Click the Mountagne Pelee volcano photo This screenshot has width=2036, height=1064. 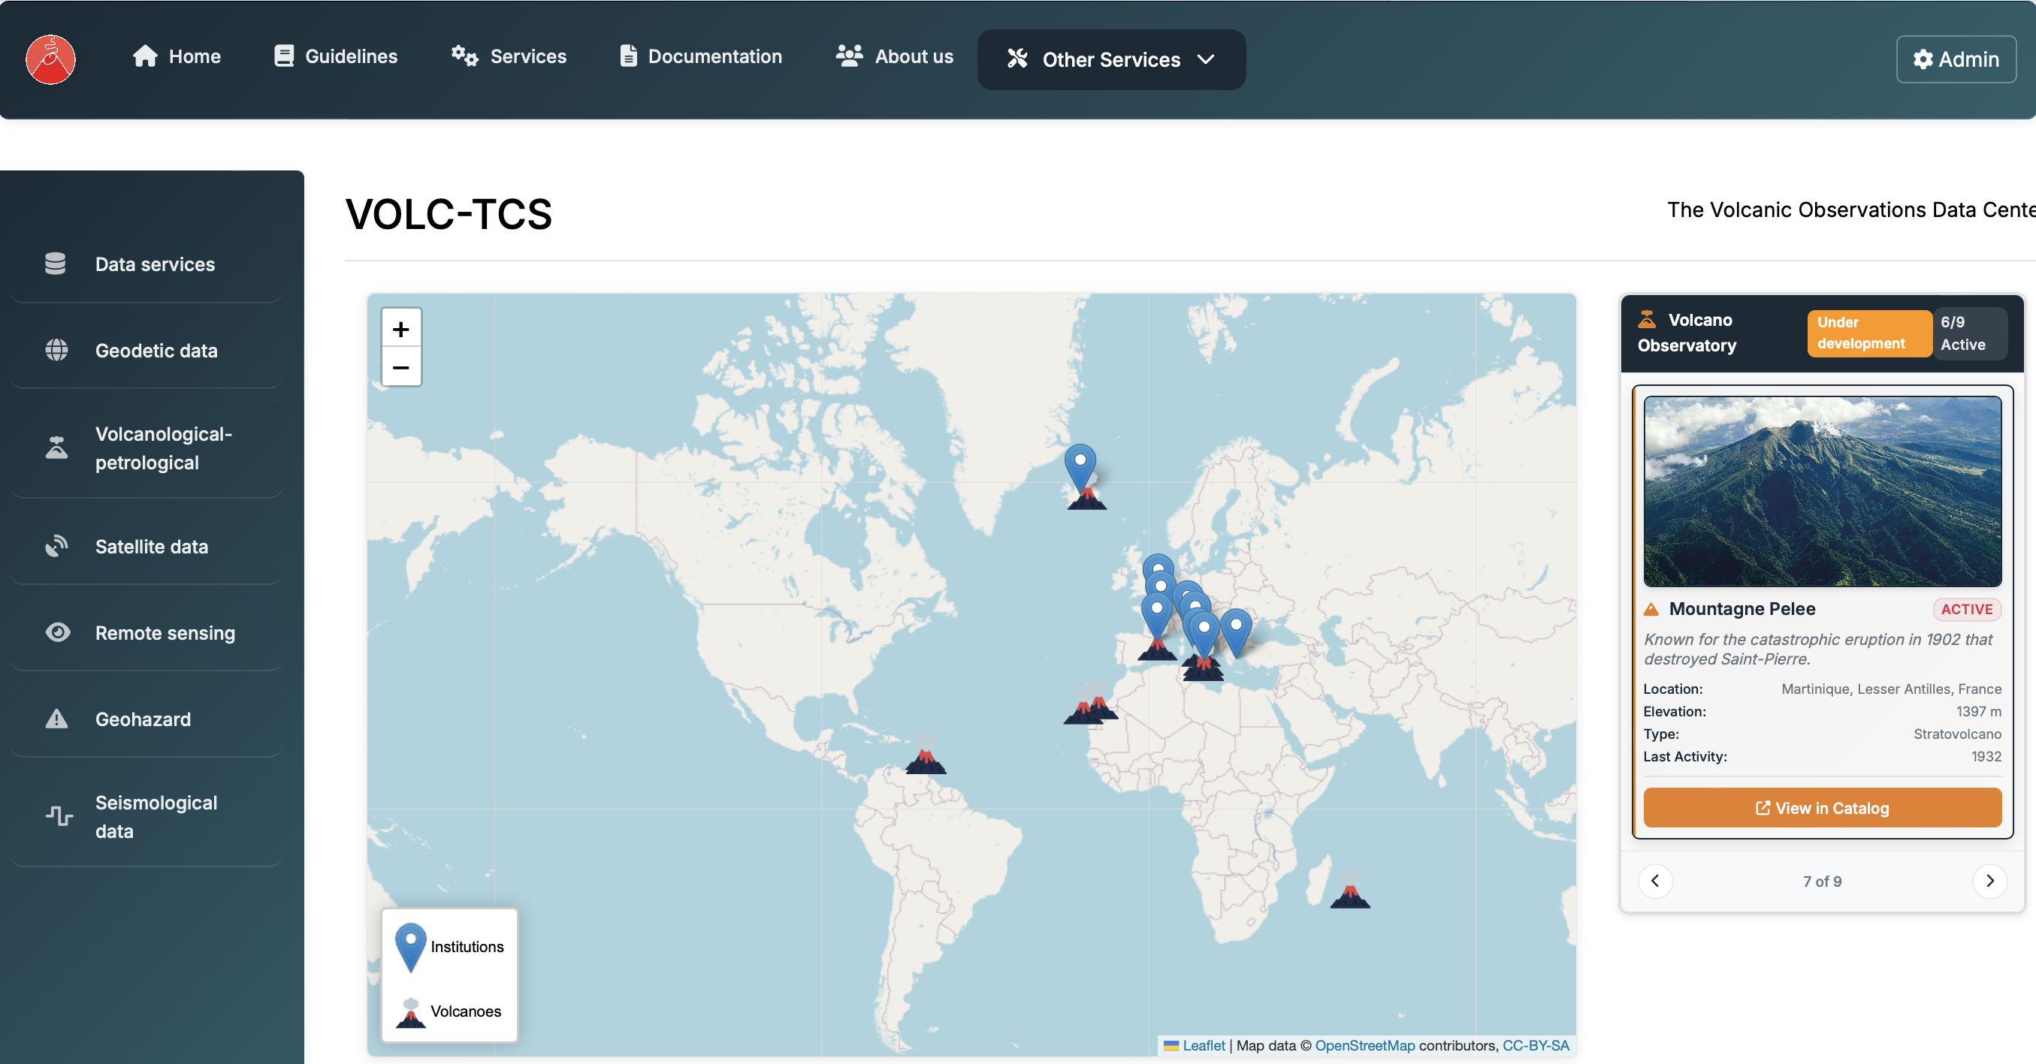(x=1822, y=491)
